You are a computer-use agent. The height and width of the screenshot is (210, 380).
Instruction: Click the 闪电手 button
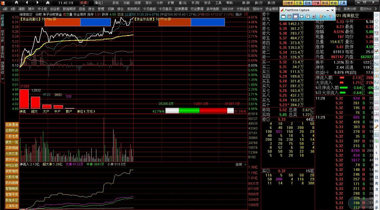click(288, 3)
